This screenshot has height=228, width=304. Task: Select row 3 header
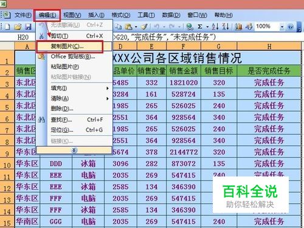(x=7, y=83)
